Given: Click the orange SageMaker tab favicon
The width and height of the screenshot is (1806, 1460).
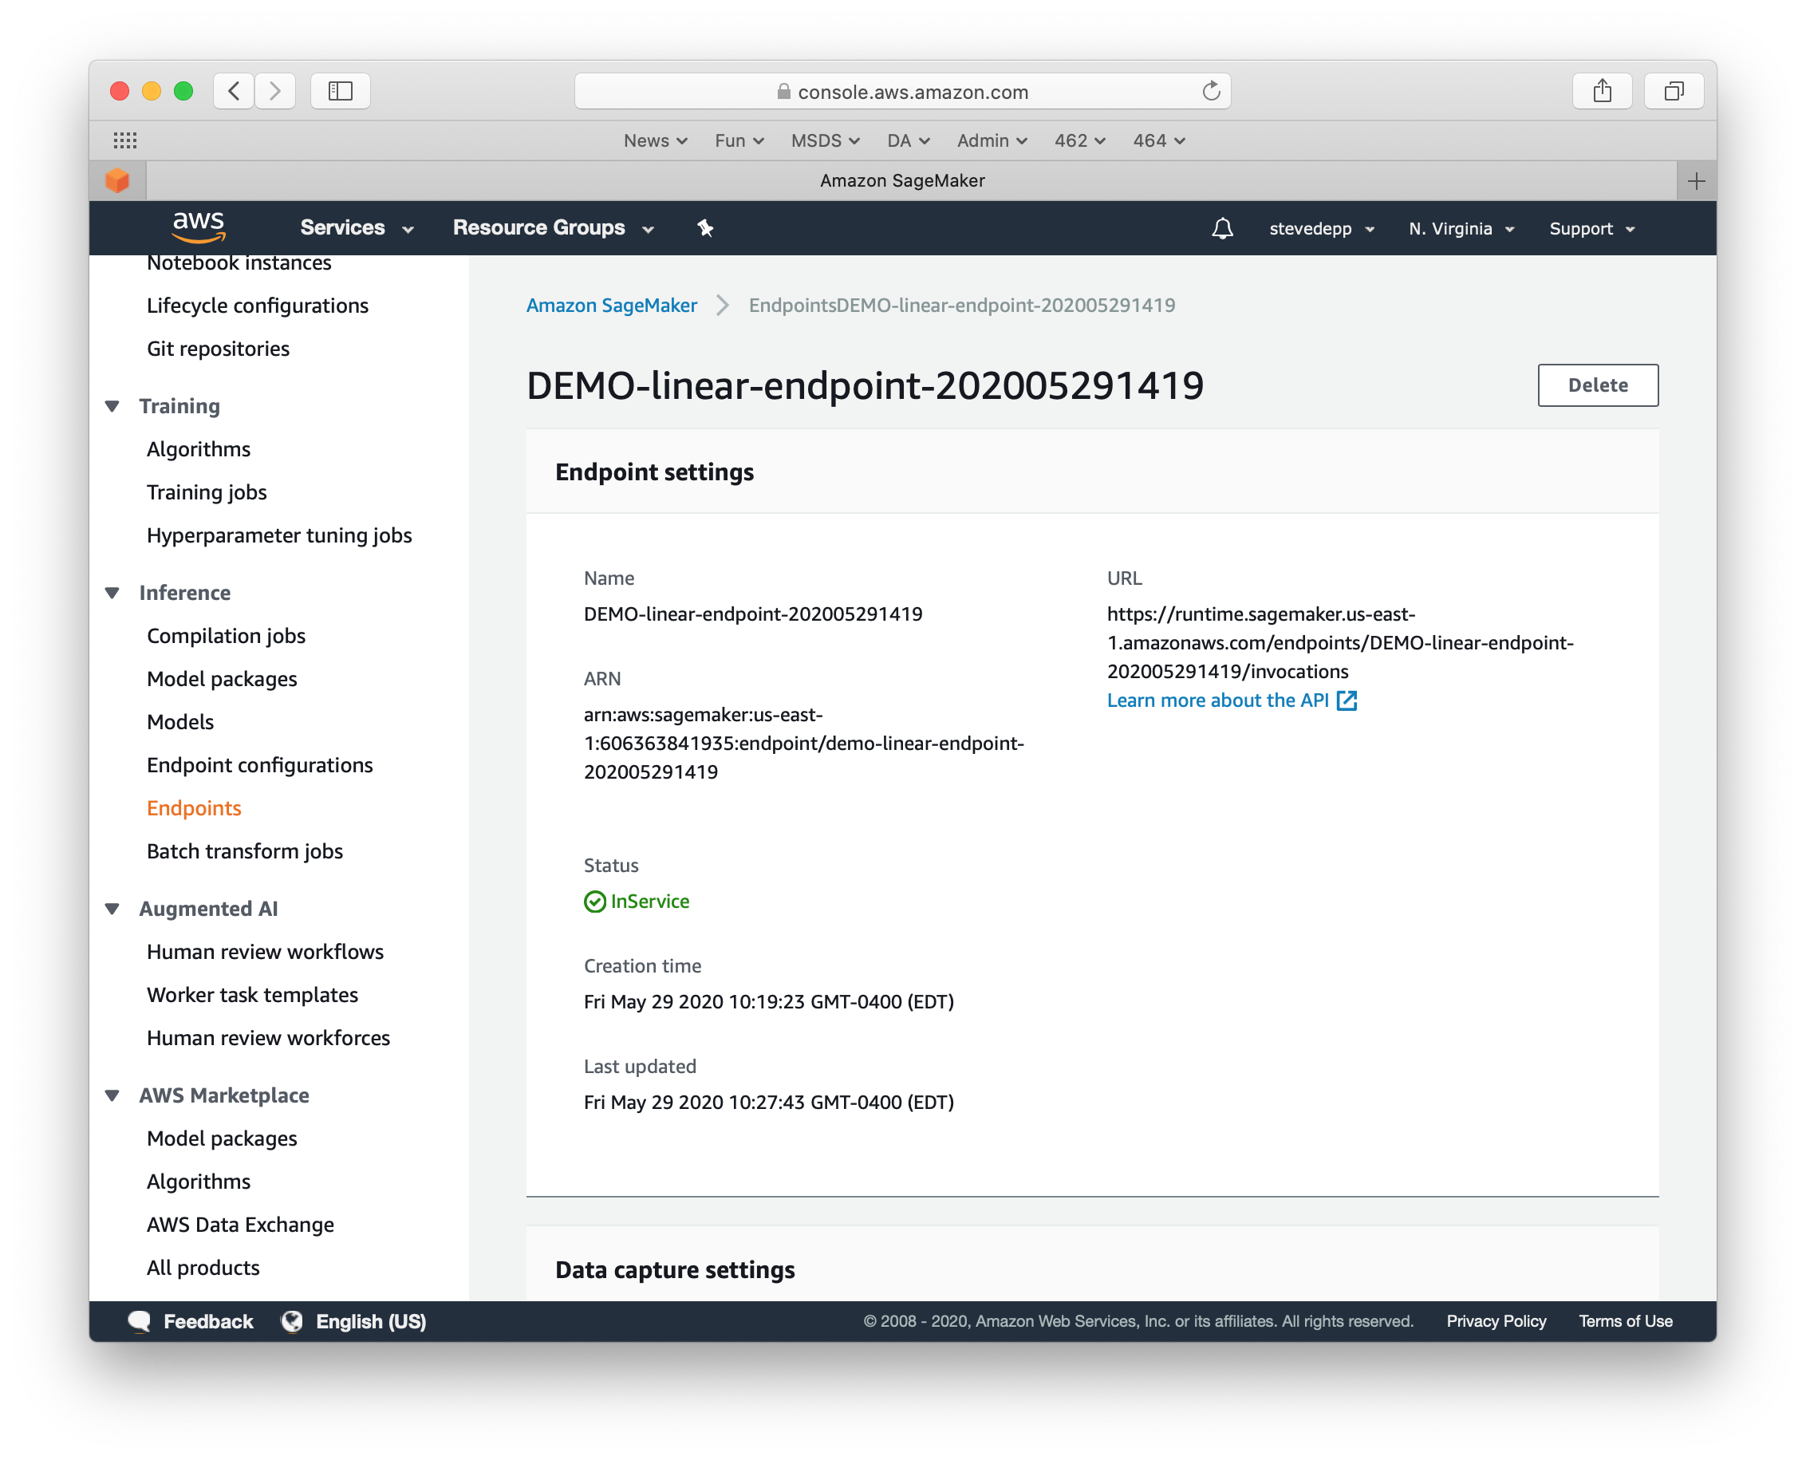Looking at the screenshot, I should (118, 180).
